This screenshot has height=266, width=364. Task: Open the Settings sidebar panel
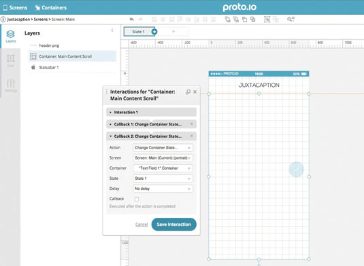pos(11,85)
